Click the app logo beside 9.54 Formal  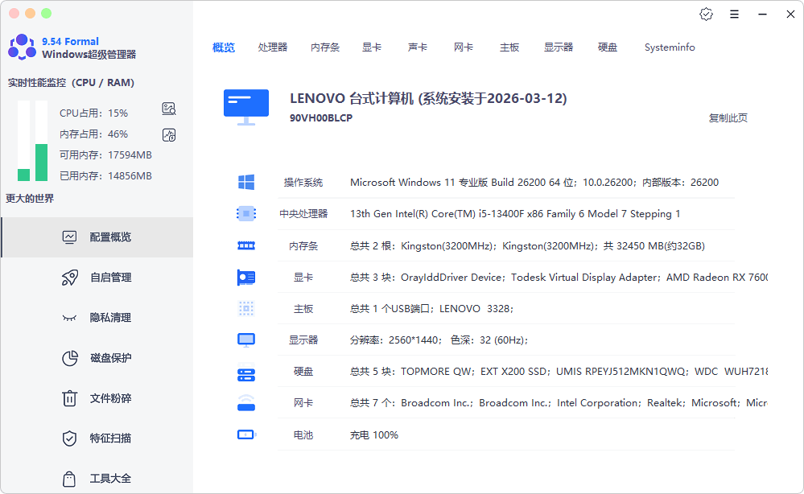pyautogui.click(x=22, y=47)
